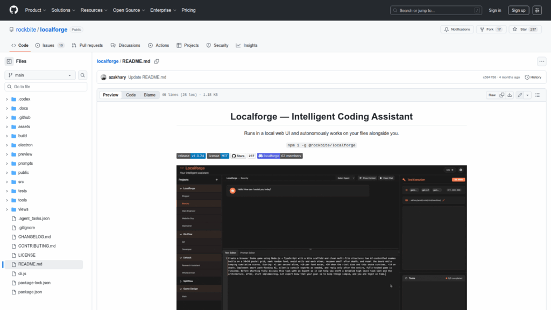Download the raw README file
551x310 pixels.
510,95
